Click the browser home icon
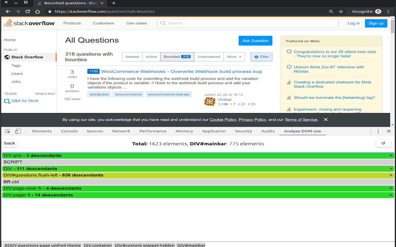Viewport: 396px width, 247px height. pos(37,11)
